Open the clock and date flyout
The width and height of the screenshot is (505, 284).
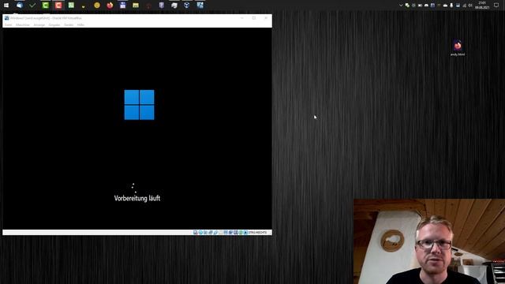click(x=482, y=6)
